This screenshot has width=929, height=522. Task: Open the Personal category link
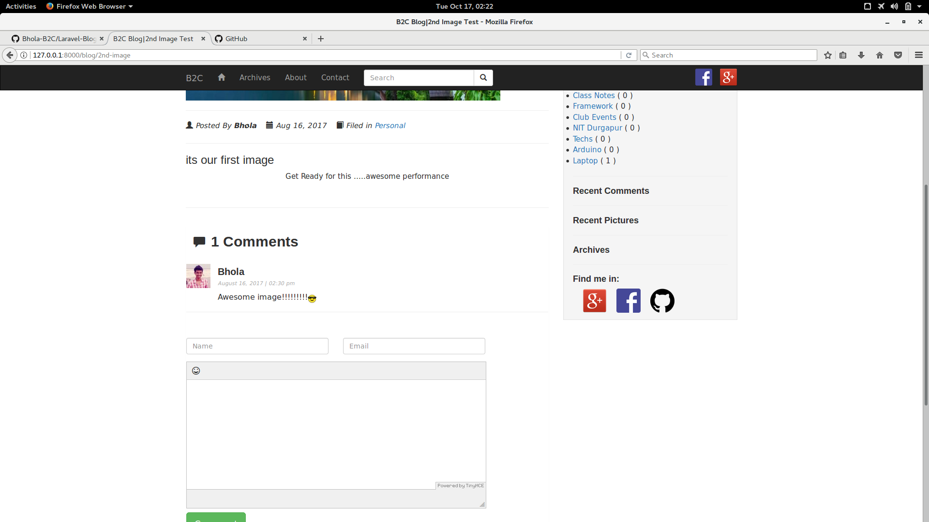pyautogui.click(x=390, y=125)
